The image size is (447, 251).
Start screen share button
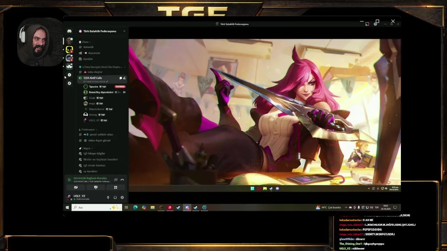(x=96, y=188)
